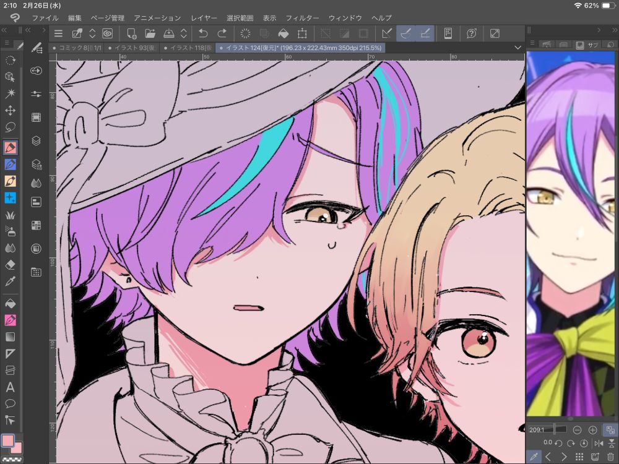619x464 pixels.
Task: Select the Correct line tool
Action: point(11,420)
